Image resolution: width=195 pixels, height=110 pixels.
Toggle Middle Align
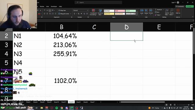click(47, 10)
